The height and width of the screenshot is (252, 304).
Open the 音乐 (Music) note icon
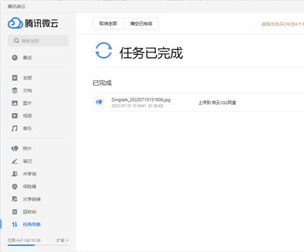coord(15,128)
